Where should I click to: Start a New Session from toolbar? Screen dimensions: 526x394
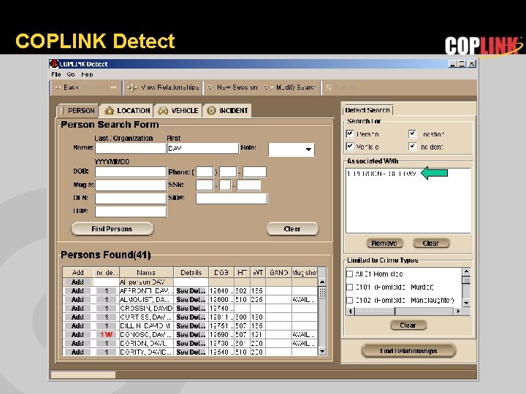pos(232,88)
